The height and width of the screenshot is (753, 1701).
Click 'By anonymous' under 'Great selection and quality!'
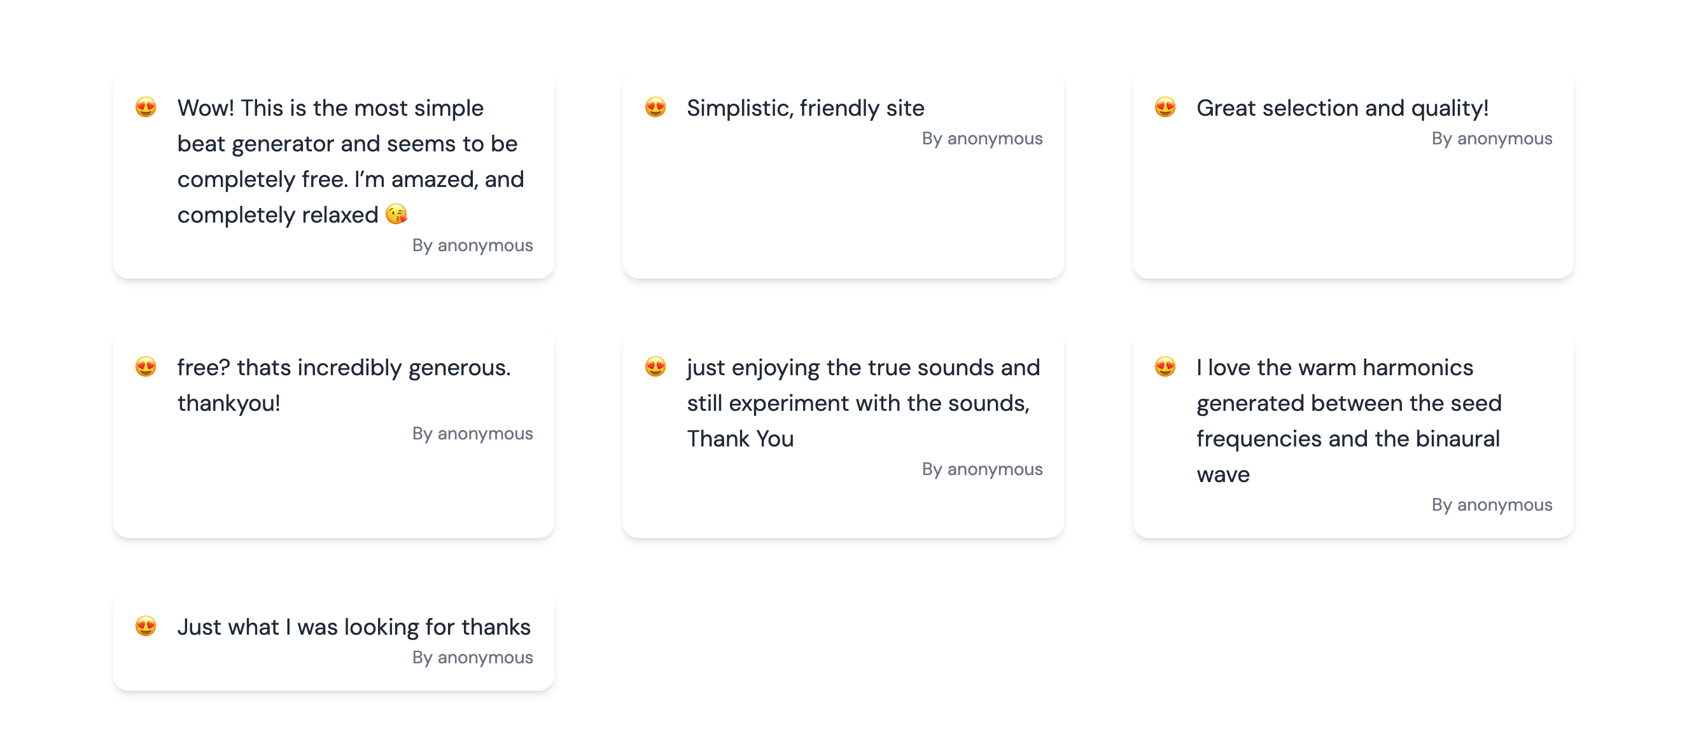1492,139
